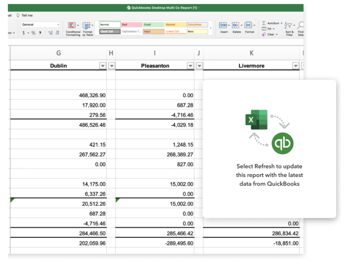
Task: Expand the AutoSum dropdown arrow
Action: [x=282, y=23]
